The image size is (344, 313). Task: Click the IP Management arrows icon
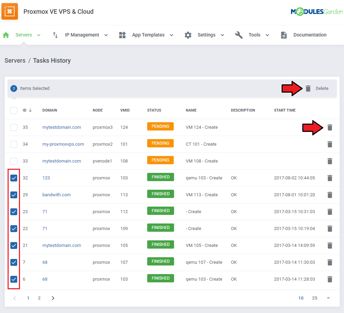coord(55,35)
